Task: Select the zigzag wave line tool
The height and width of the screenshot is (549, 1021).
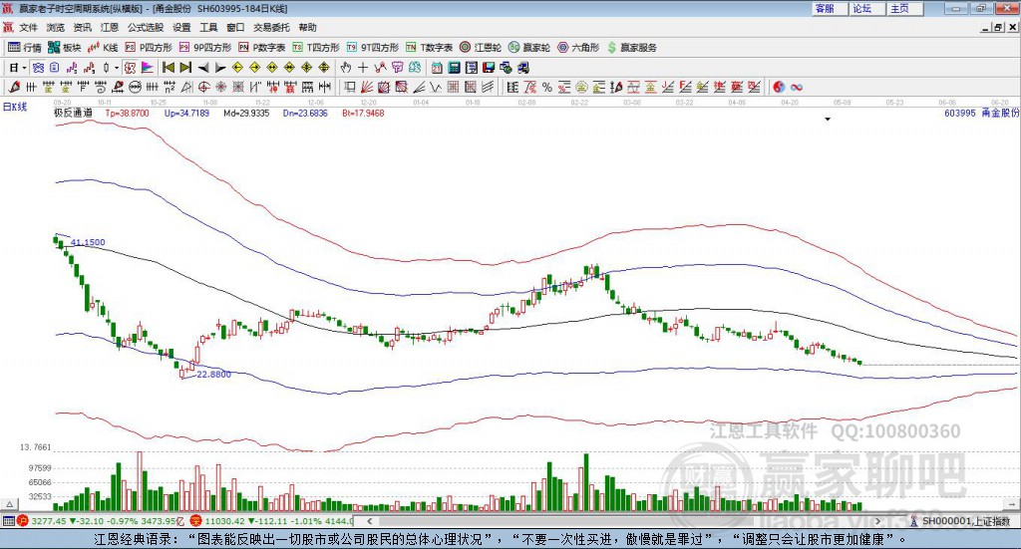Action: click(435, 87)
